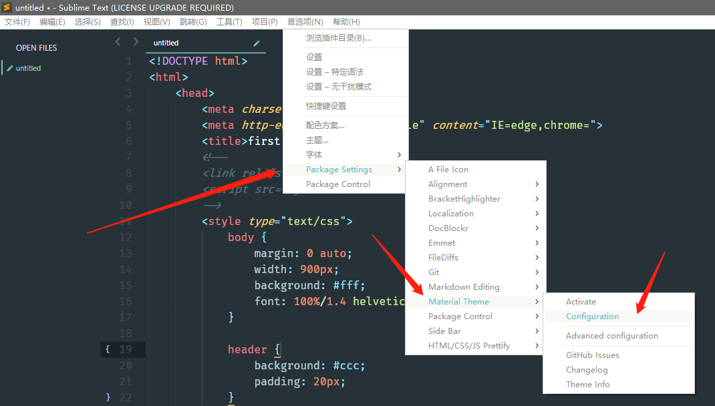This screenshot has height=406, width=715.
Task: Open the 帮助(H) menu
Action: coord(346,21)
